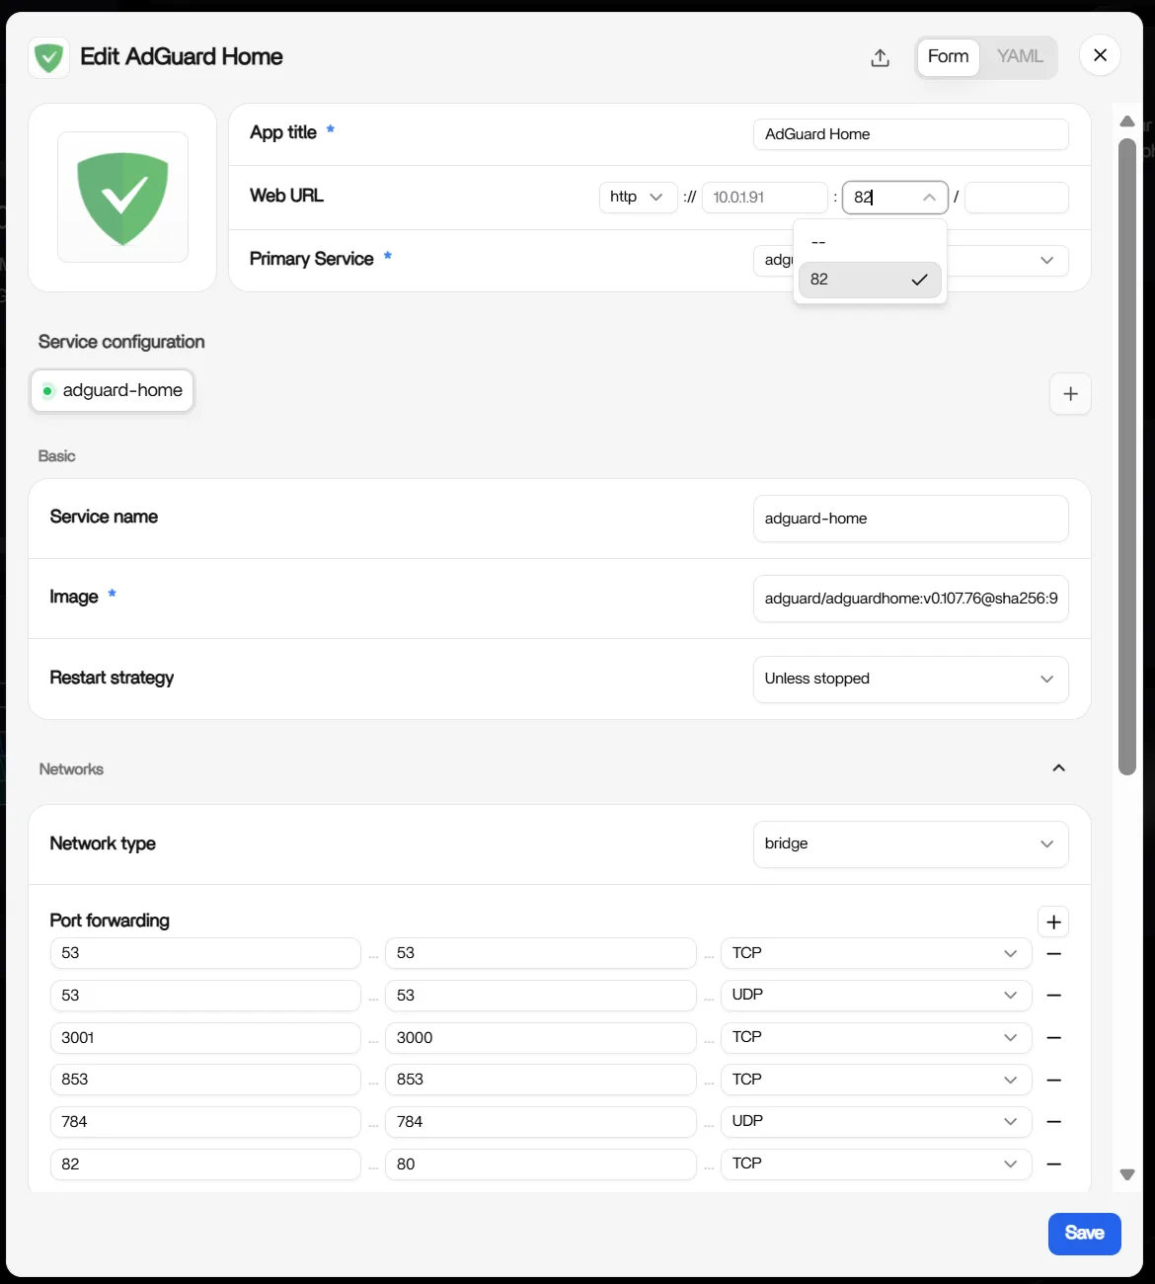Click the AdGuard shield logo beside title
Screen dimensions: 1155x1284
click(48, 58)
